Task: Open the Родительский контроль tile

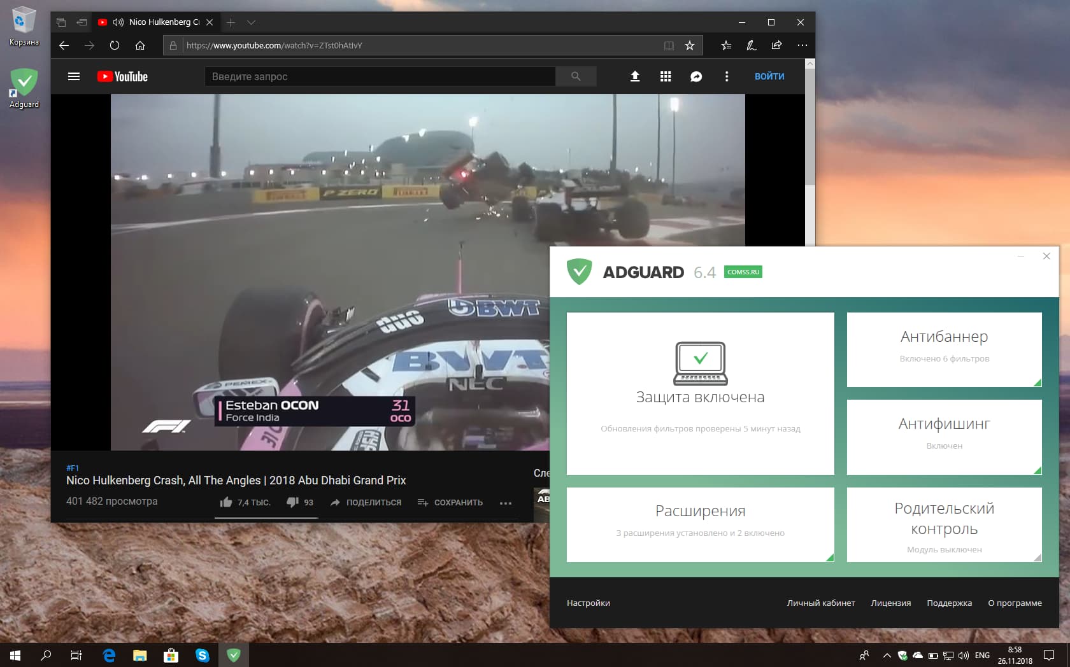Action: click(x=945, y=524)
